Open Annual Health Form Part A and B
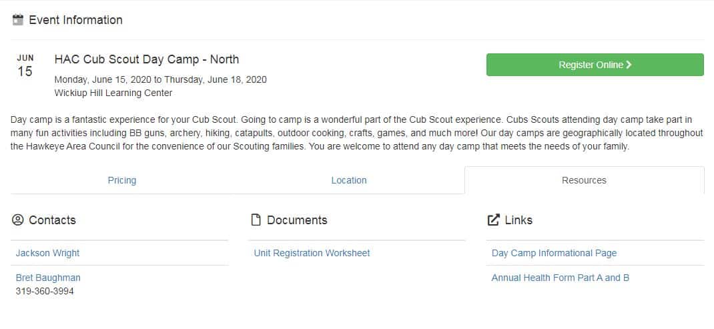The image size is (714, 329). [560, 278]
